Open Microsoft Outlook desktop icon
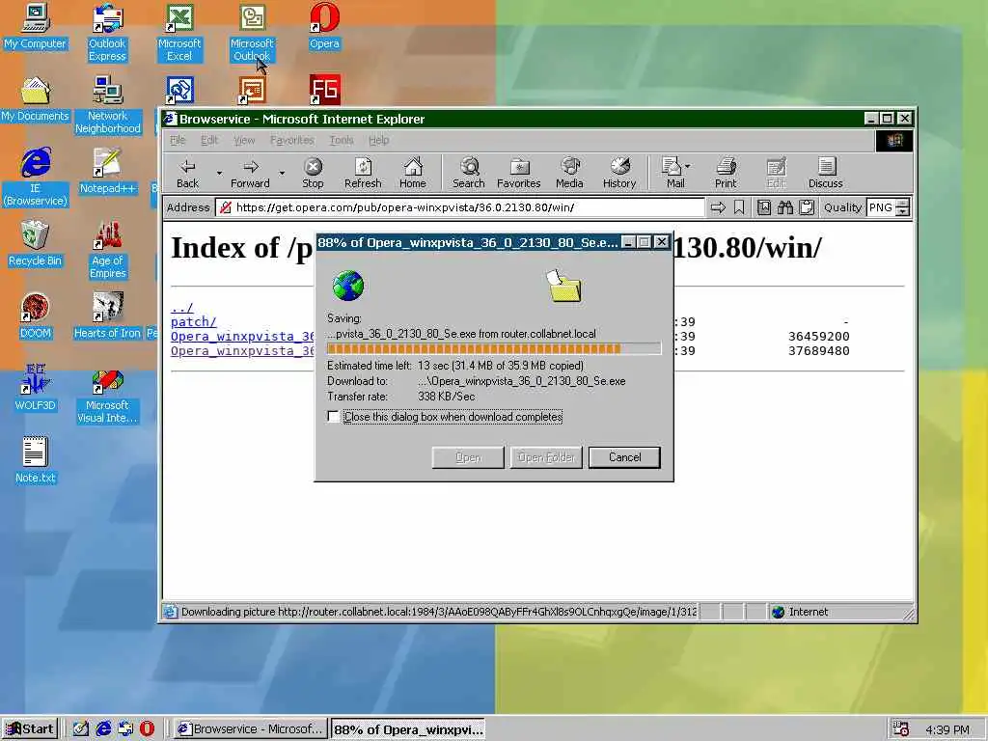Viewport: 988px width, 741px height. (x=252, y=33)
